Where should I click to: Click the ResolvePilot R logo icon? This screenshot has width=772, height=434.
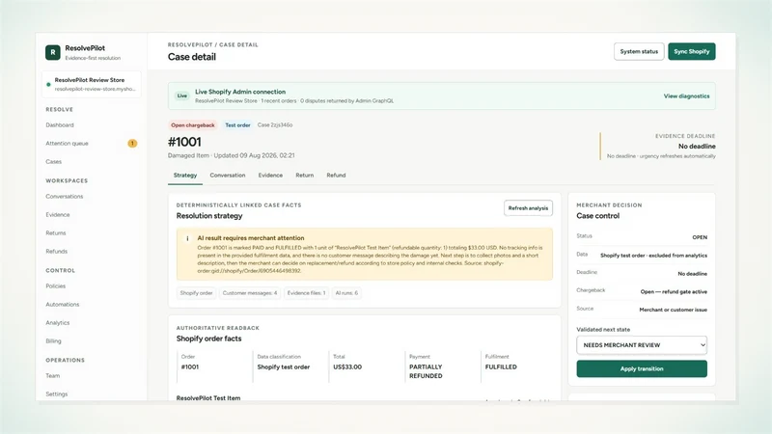[x=53, y=52]
